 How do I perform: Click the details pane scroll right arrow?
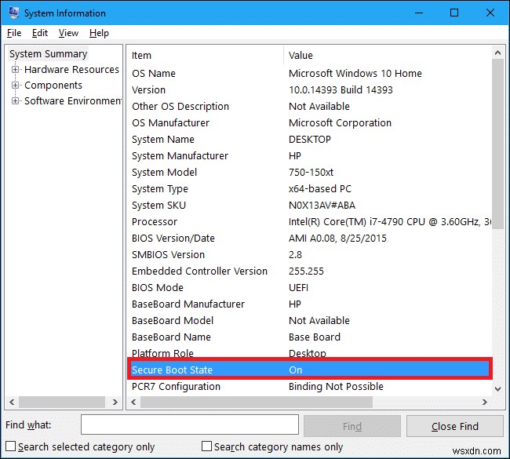click(485, 402)
